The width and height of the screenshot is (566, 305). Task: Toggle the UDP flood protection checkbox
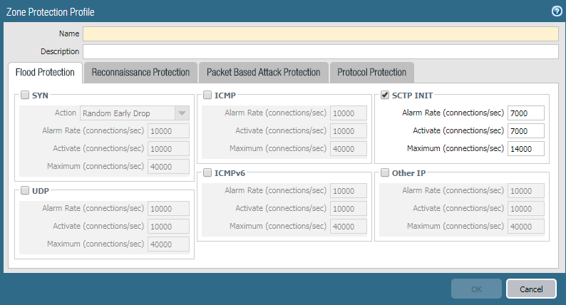click(x=25, y=191)
